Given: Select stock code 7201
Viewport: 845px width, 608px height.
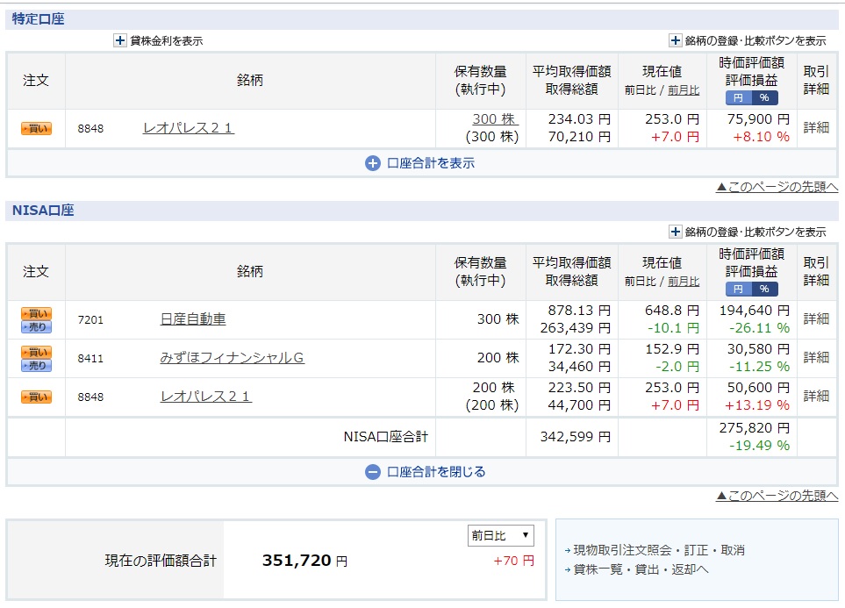Looking at the screenshot, I should tap(90, 319).
